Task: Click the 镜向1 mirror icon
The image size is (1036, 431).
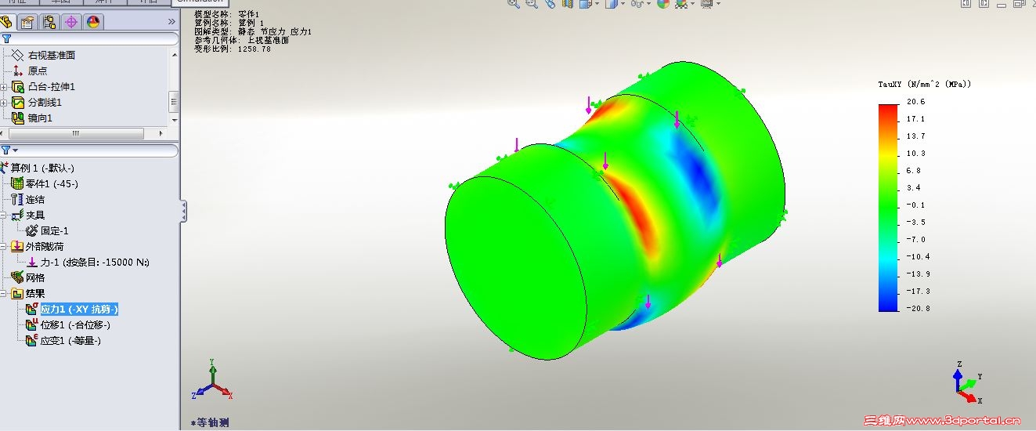Action: tap(18, 118)
